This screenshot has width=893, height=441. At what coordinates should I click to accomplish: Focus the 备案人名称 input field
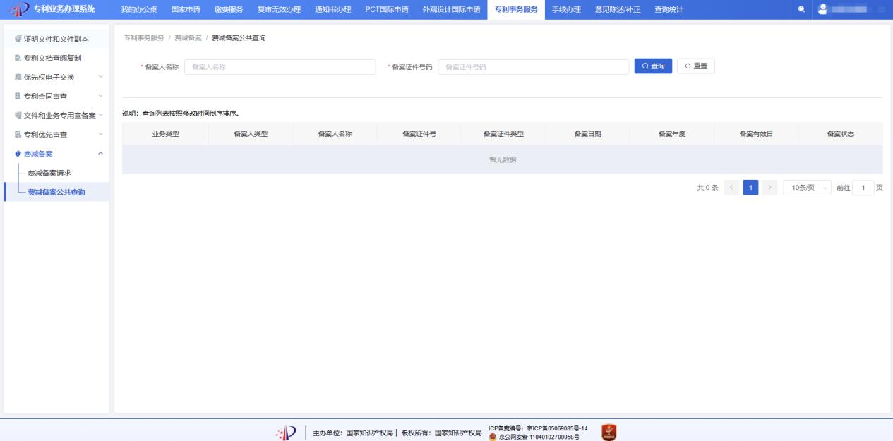tap(280, 67)
